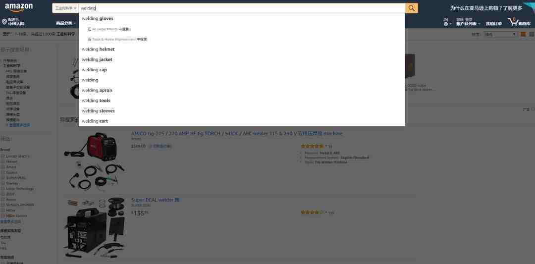
Task: Select suggestion welding tools
Action: coord(242,100)
